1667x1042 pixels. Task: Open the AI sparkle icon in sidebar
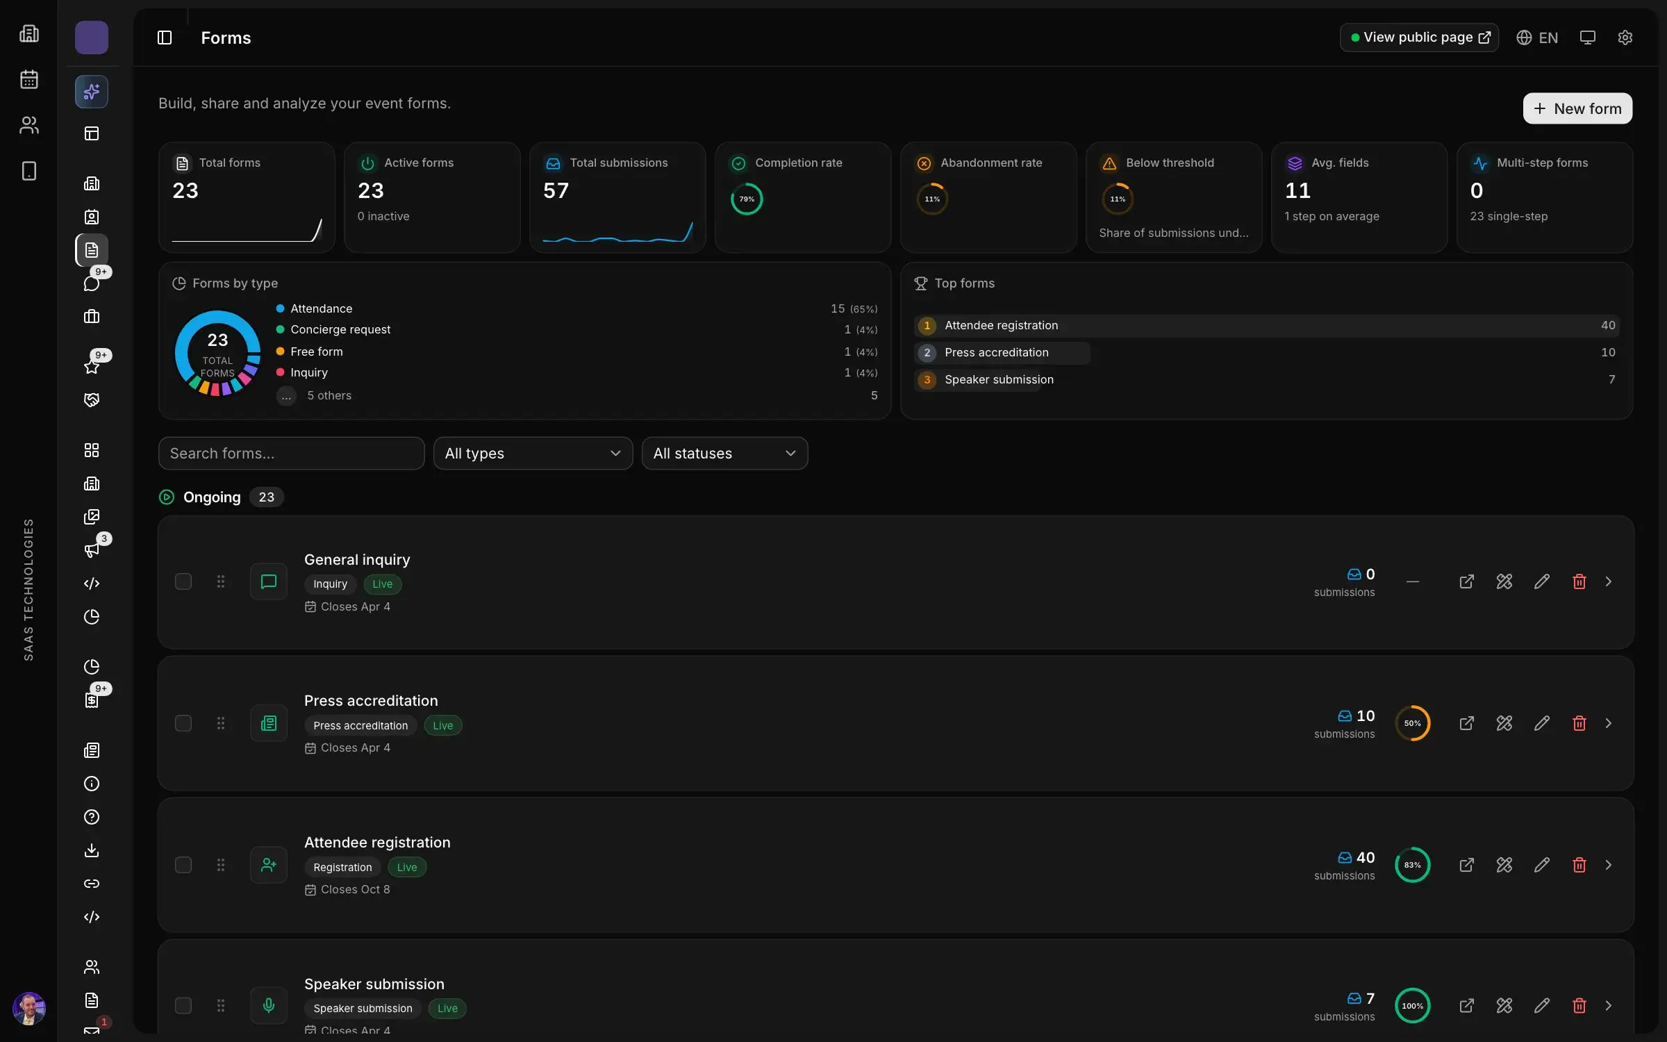coord(92,92)
